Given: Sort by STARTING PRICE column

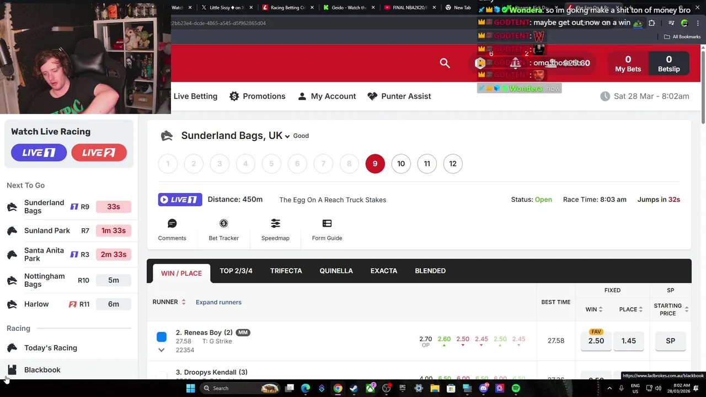Looking at the screenshot, I should pyautogui.click(x=671, y=309).
